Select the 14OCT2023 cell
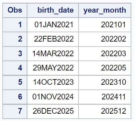 point(53,82)
